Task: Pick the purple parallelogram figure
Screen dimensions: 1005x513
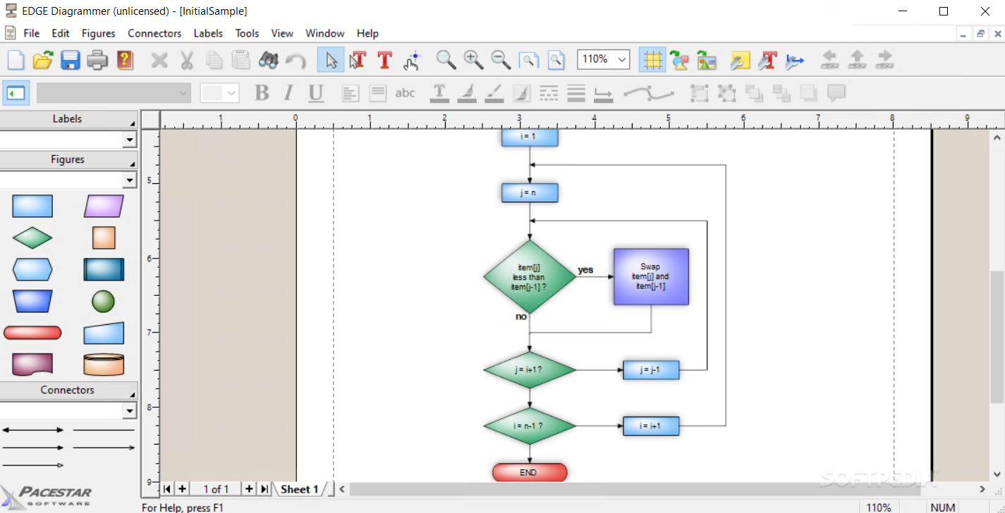Action: (104, 206)
